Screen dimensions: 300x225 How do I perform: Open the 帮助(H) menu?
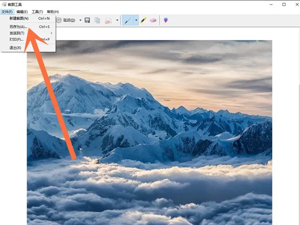pyautogui.click(x=52, y=11)
